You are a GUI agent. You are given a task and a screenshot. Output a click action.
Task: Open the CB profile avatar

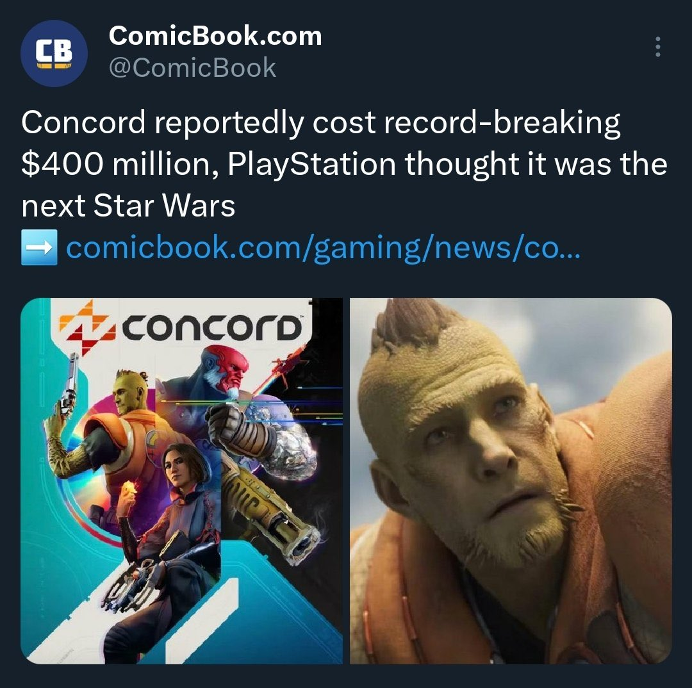click(x=54, y=53)
